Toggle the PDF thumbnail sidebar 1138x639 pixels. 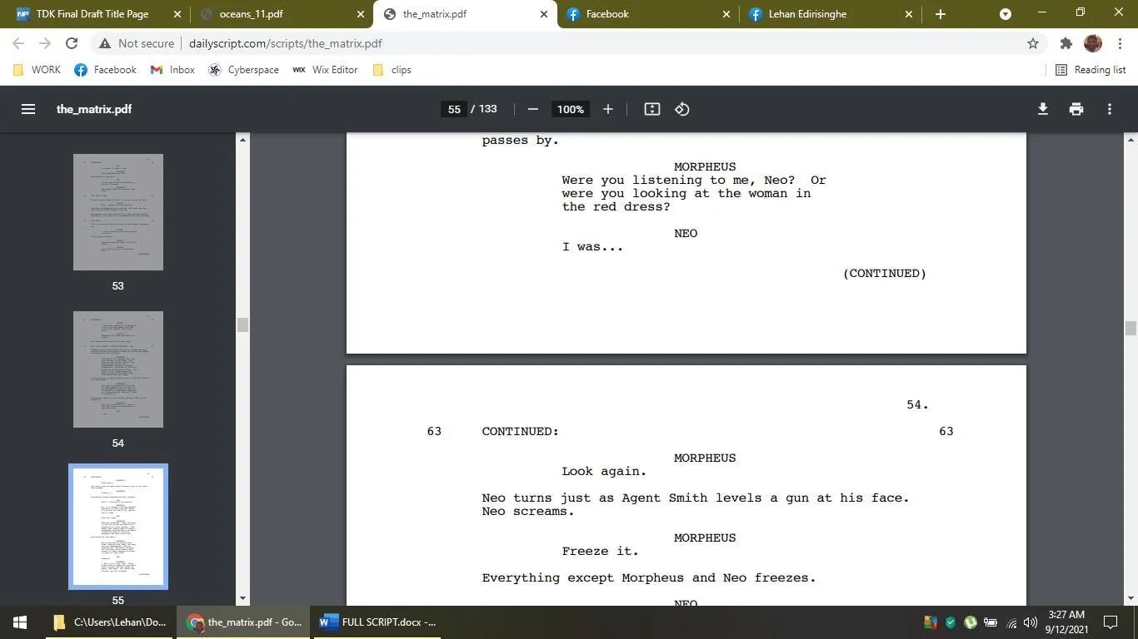(28, 109)
